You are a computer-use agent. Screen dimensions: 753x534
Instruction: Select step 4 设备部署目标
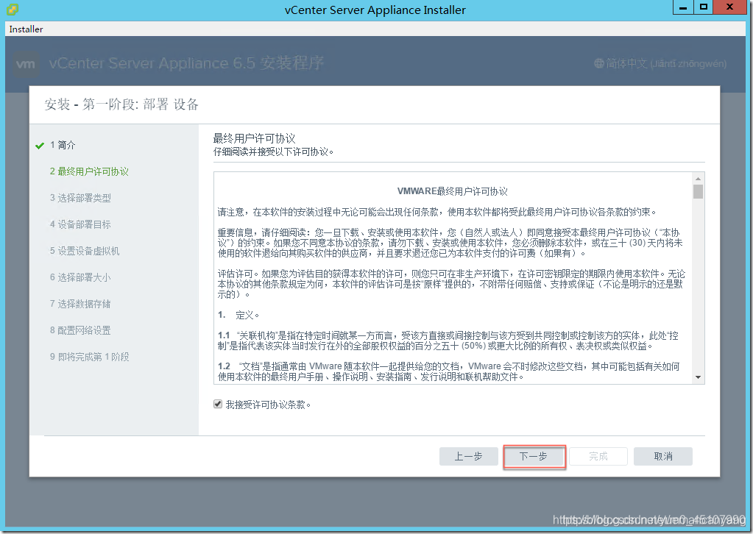coord(81,224)
